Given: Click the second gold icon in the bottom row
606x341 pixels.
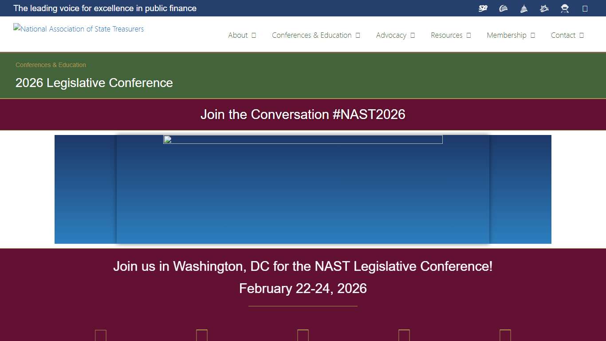Looking at the screenshot, I should click(202, 335).
